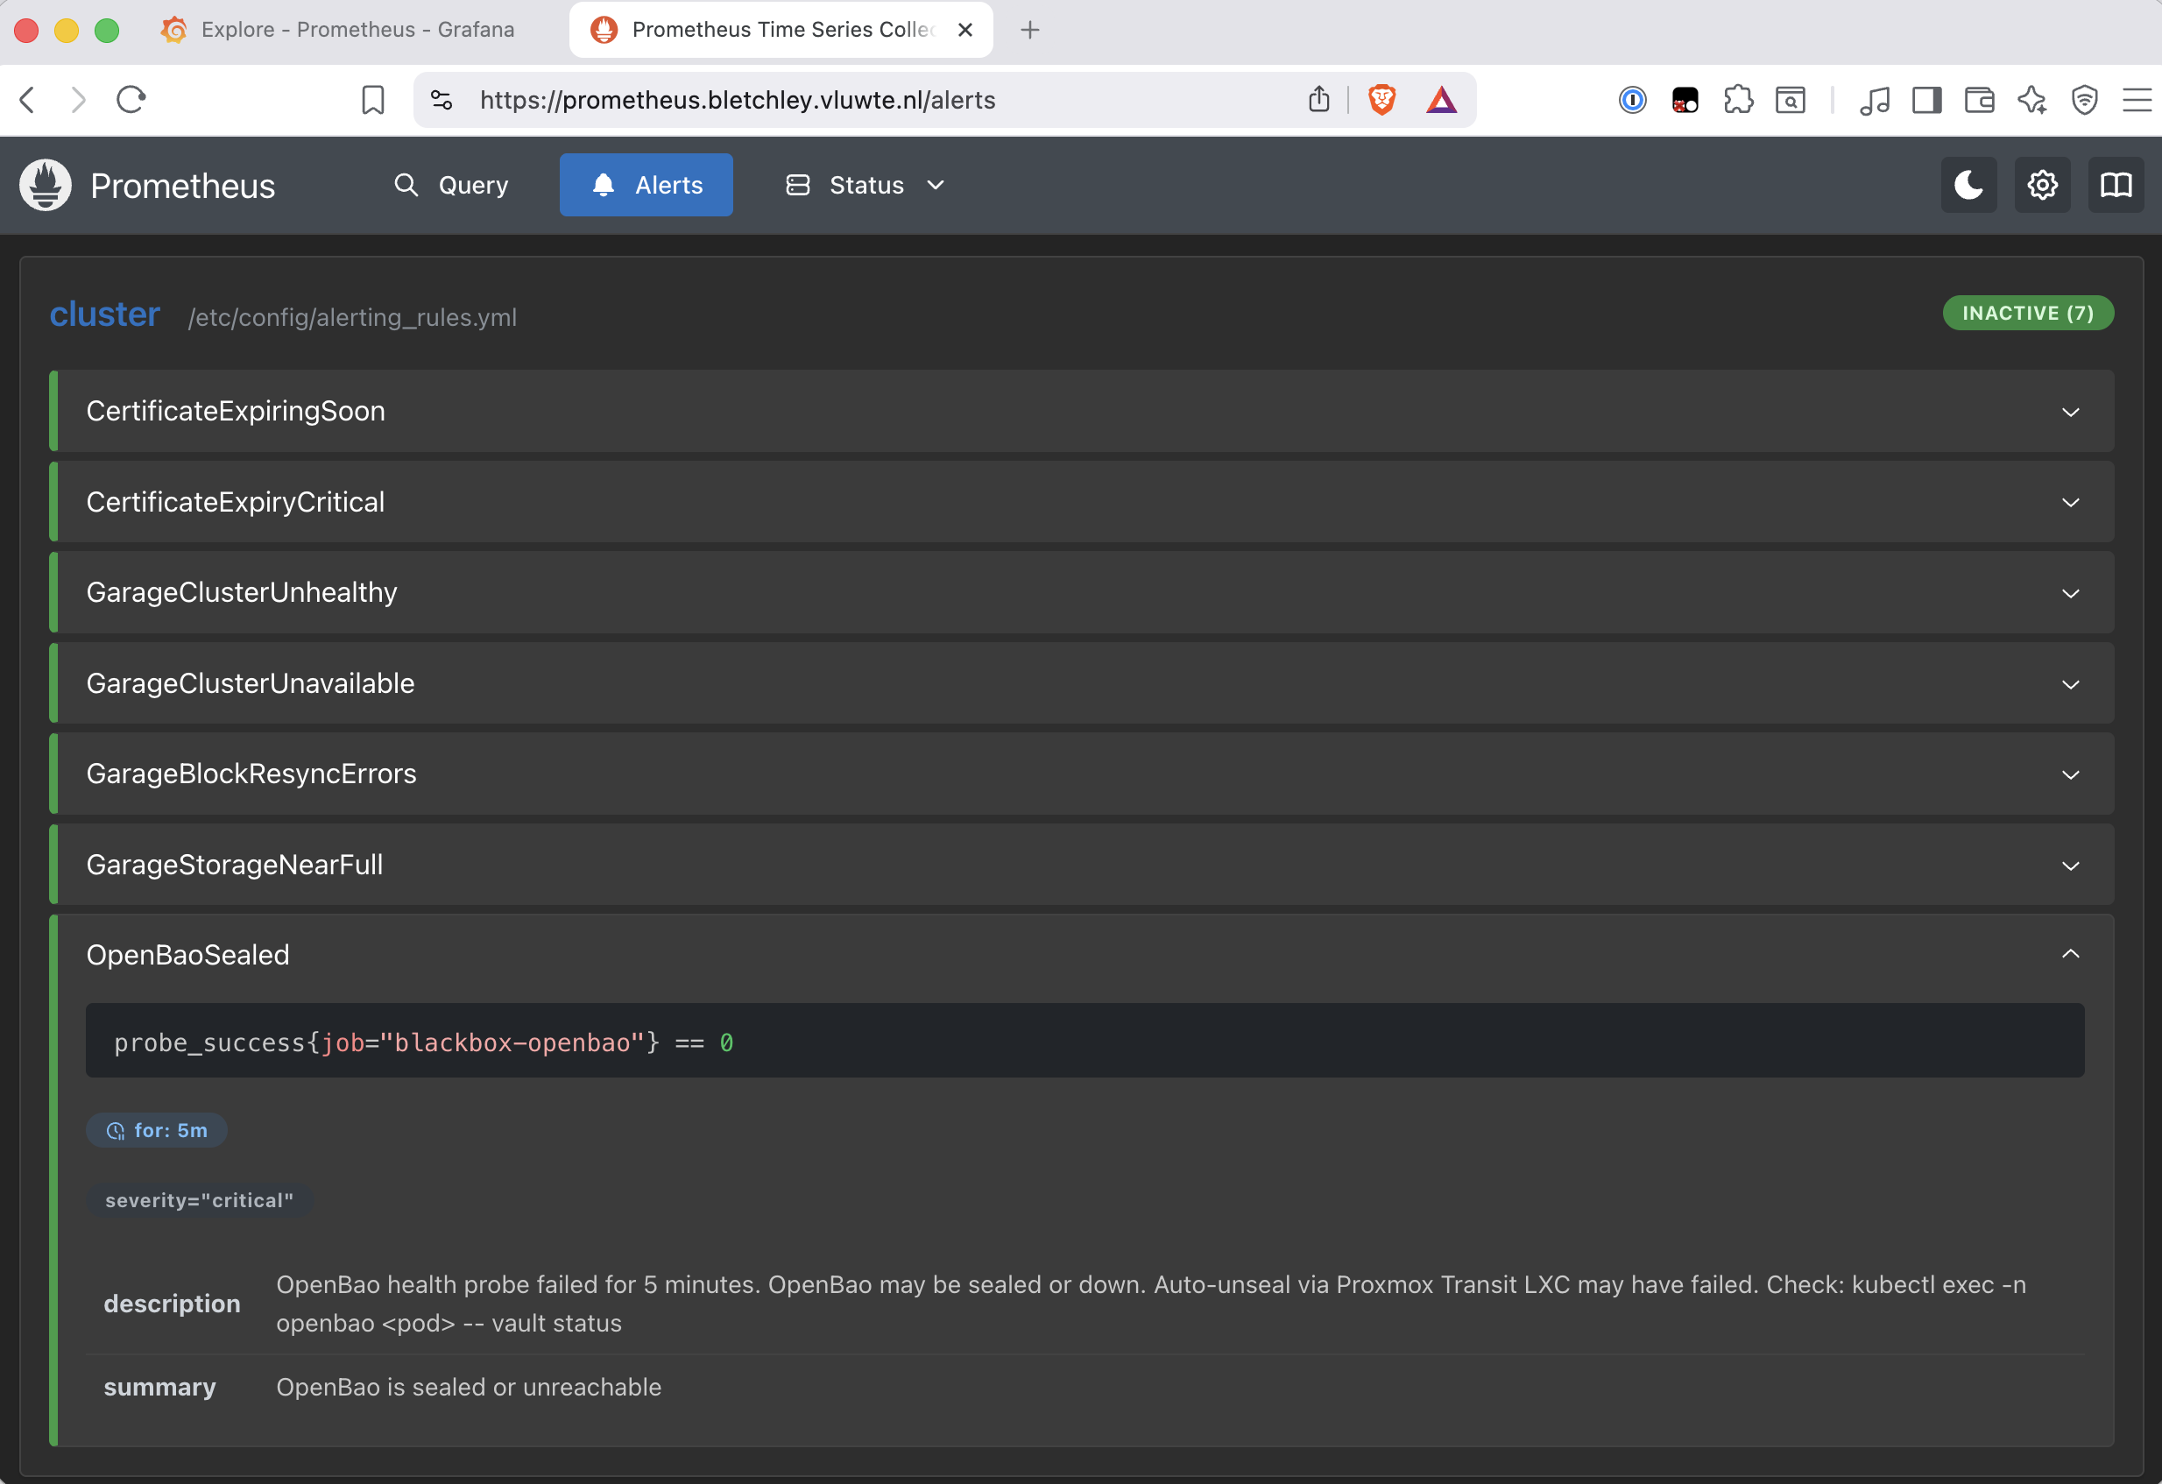Click the address bar URL field
This screenshot has width=2162, height=1484.
pyautogui.click(x=738, y=100)
